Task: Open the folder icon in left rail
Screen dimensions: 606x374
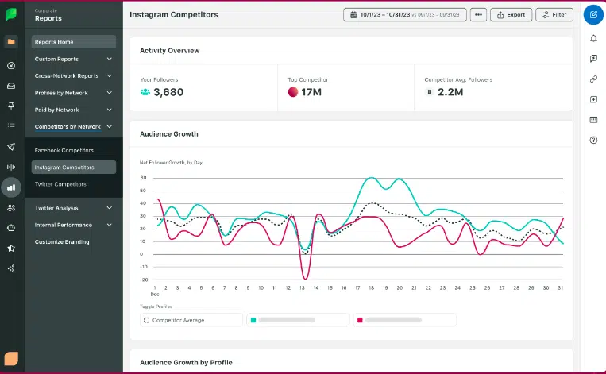Action: (x=11, y=42)
